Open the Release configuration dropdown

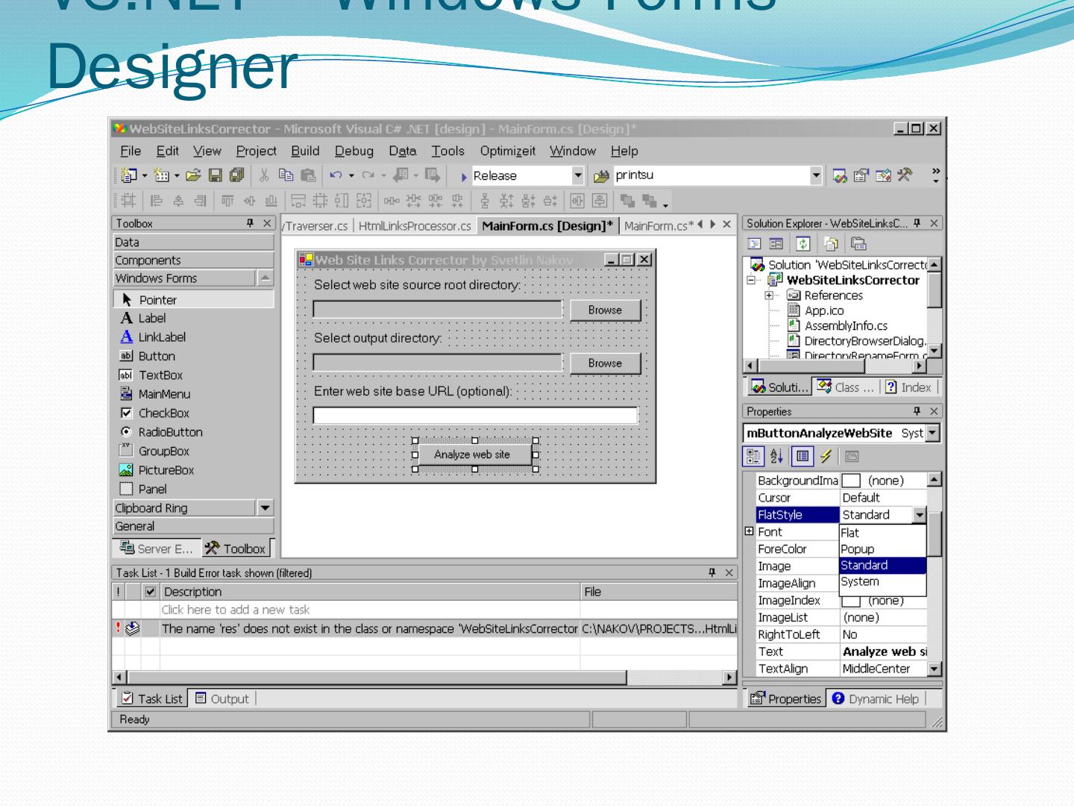577,175
